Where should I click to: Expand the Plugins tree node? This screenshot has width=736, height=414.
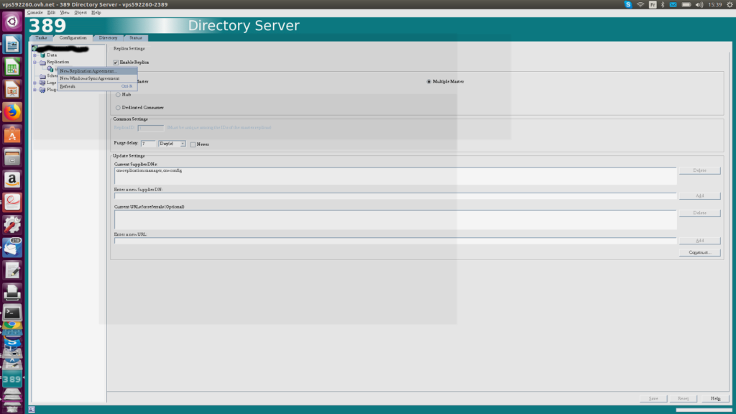(x=34, y=90)
